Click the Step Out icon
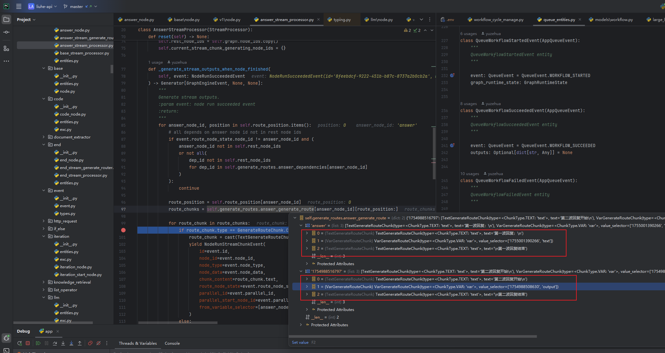The width and height of the screenshot is (665, 353). coord(80,343)
